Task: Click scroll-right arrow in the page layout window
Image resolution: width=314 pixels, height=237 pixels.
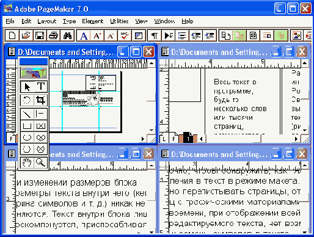Action: (x=143, y=139)
